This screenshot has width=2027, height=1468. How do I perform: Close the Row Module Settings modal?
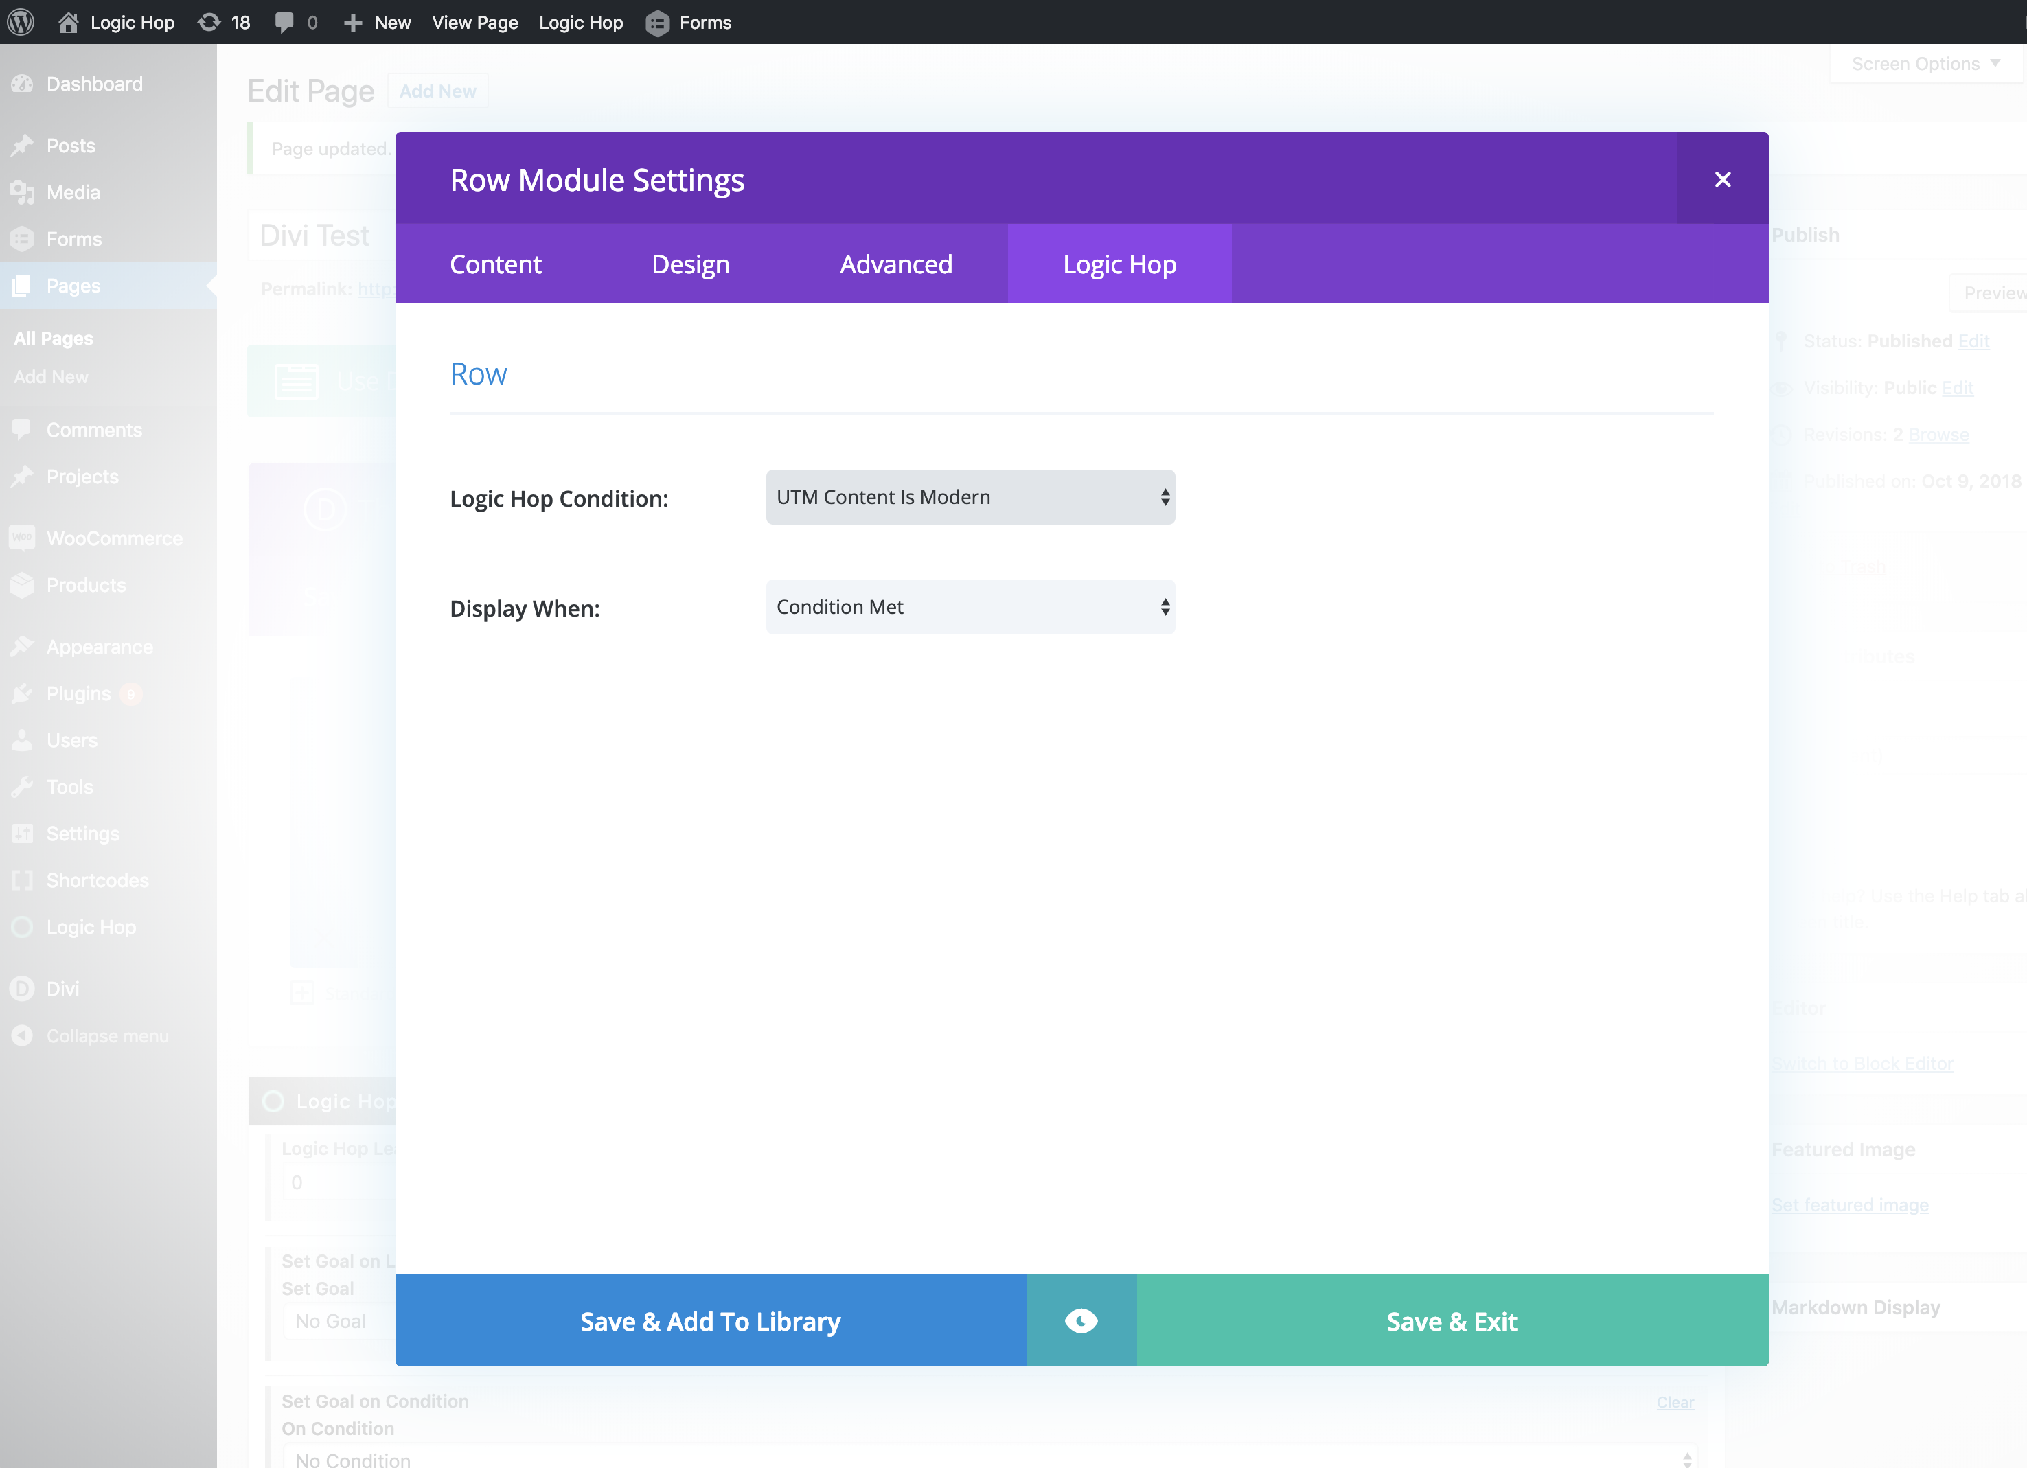(x=1723, y=179)
